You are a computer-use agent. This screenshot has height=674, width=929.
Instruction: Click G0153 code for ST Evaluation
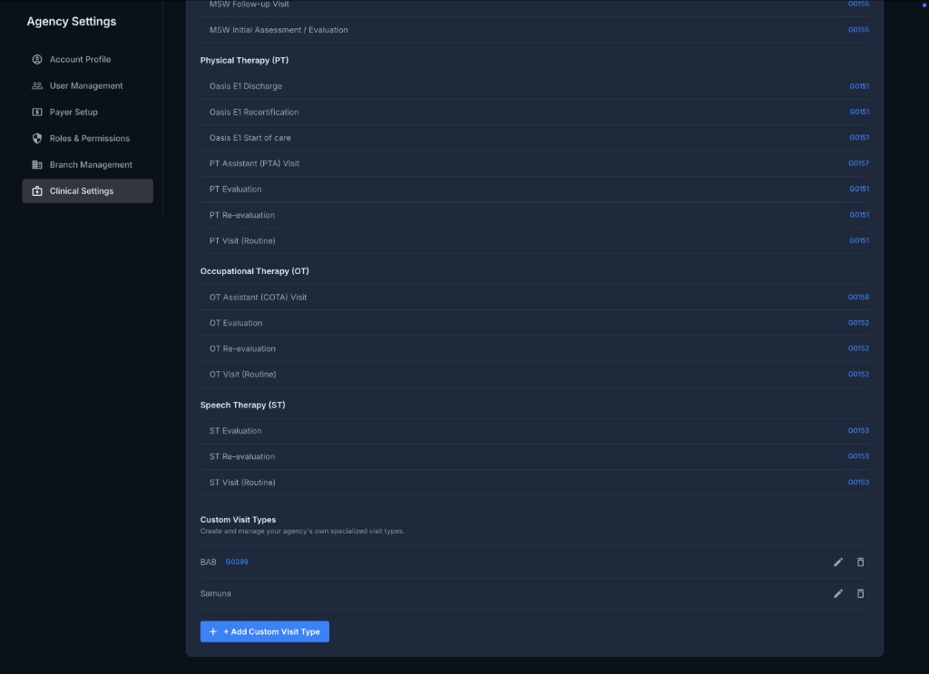tap(858, 431)
